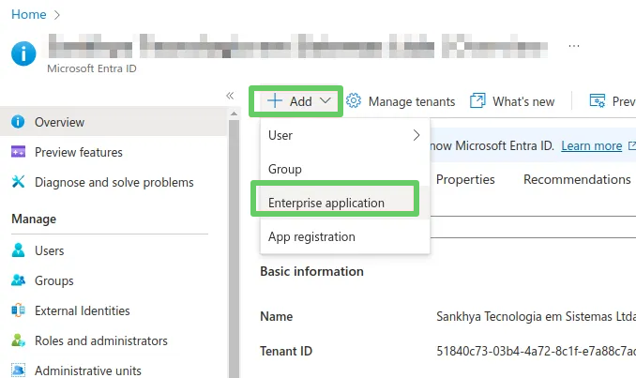This screenshot has width=636, height=378.
Task: Click the Tenant ID field label
Action: click(x=286, y=351)
